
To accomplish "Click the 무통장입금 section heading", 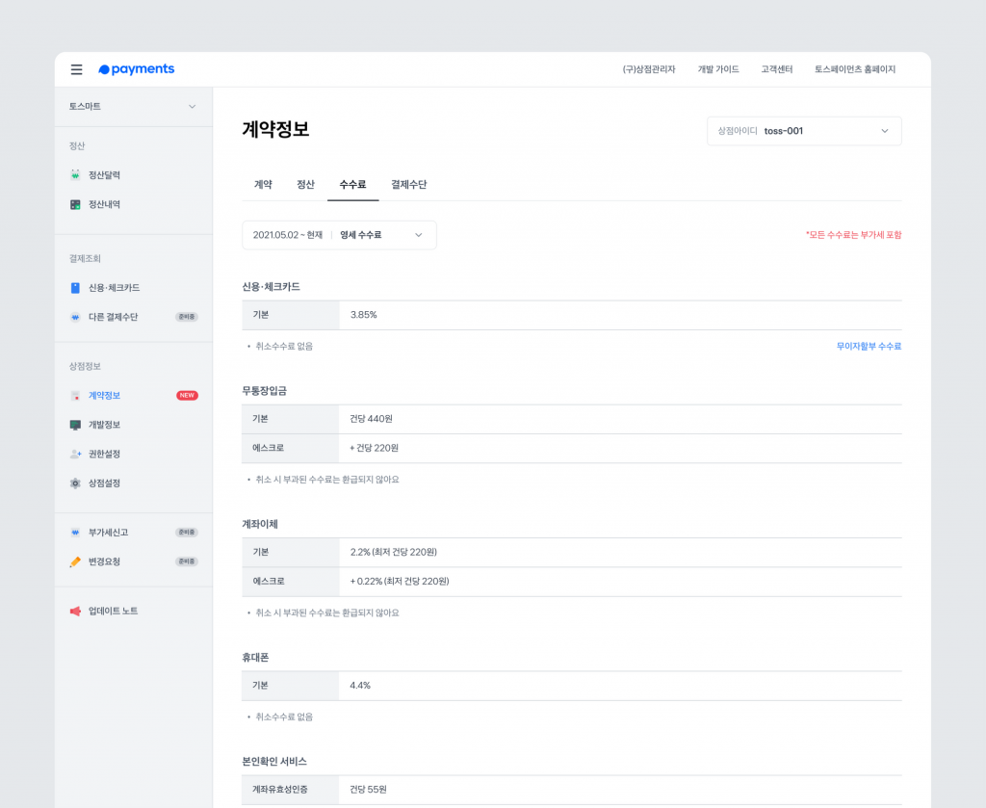I will click(x=264, y=391).
